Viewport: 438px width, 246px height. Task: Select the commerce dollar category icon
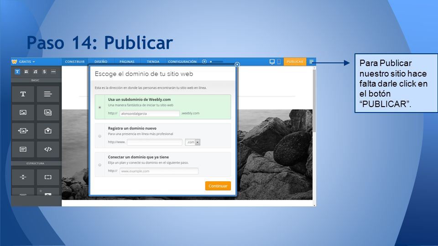(x=44, y=72)
